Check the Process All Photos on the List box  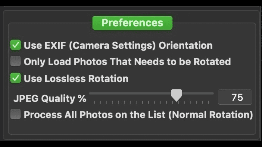tap(15, 114)
